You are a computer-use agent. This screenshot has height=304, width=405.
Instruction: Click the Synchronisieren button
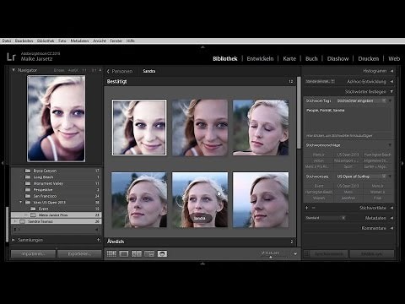pos(329,254)
